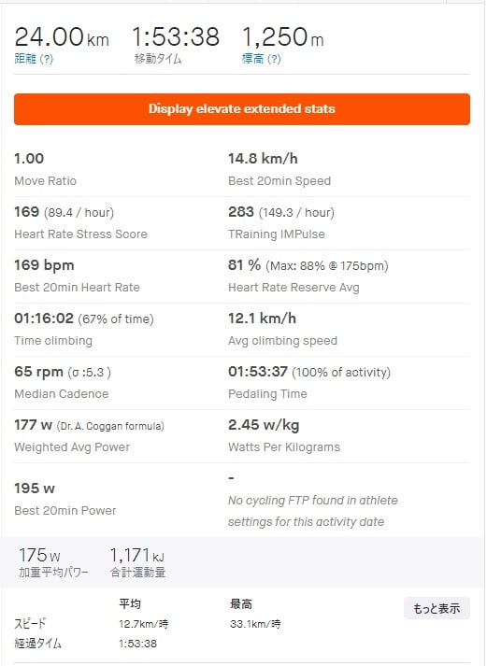This screenshot has width=487, height=666.
Task: Click the Weighted Avg Power stat
Action: pyautogui.click(x=89, y=436)
